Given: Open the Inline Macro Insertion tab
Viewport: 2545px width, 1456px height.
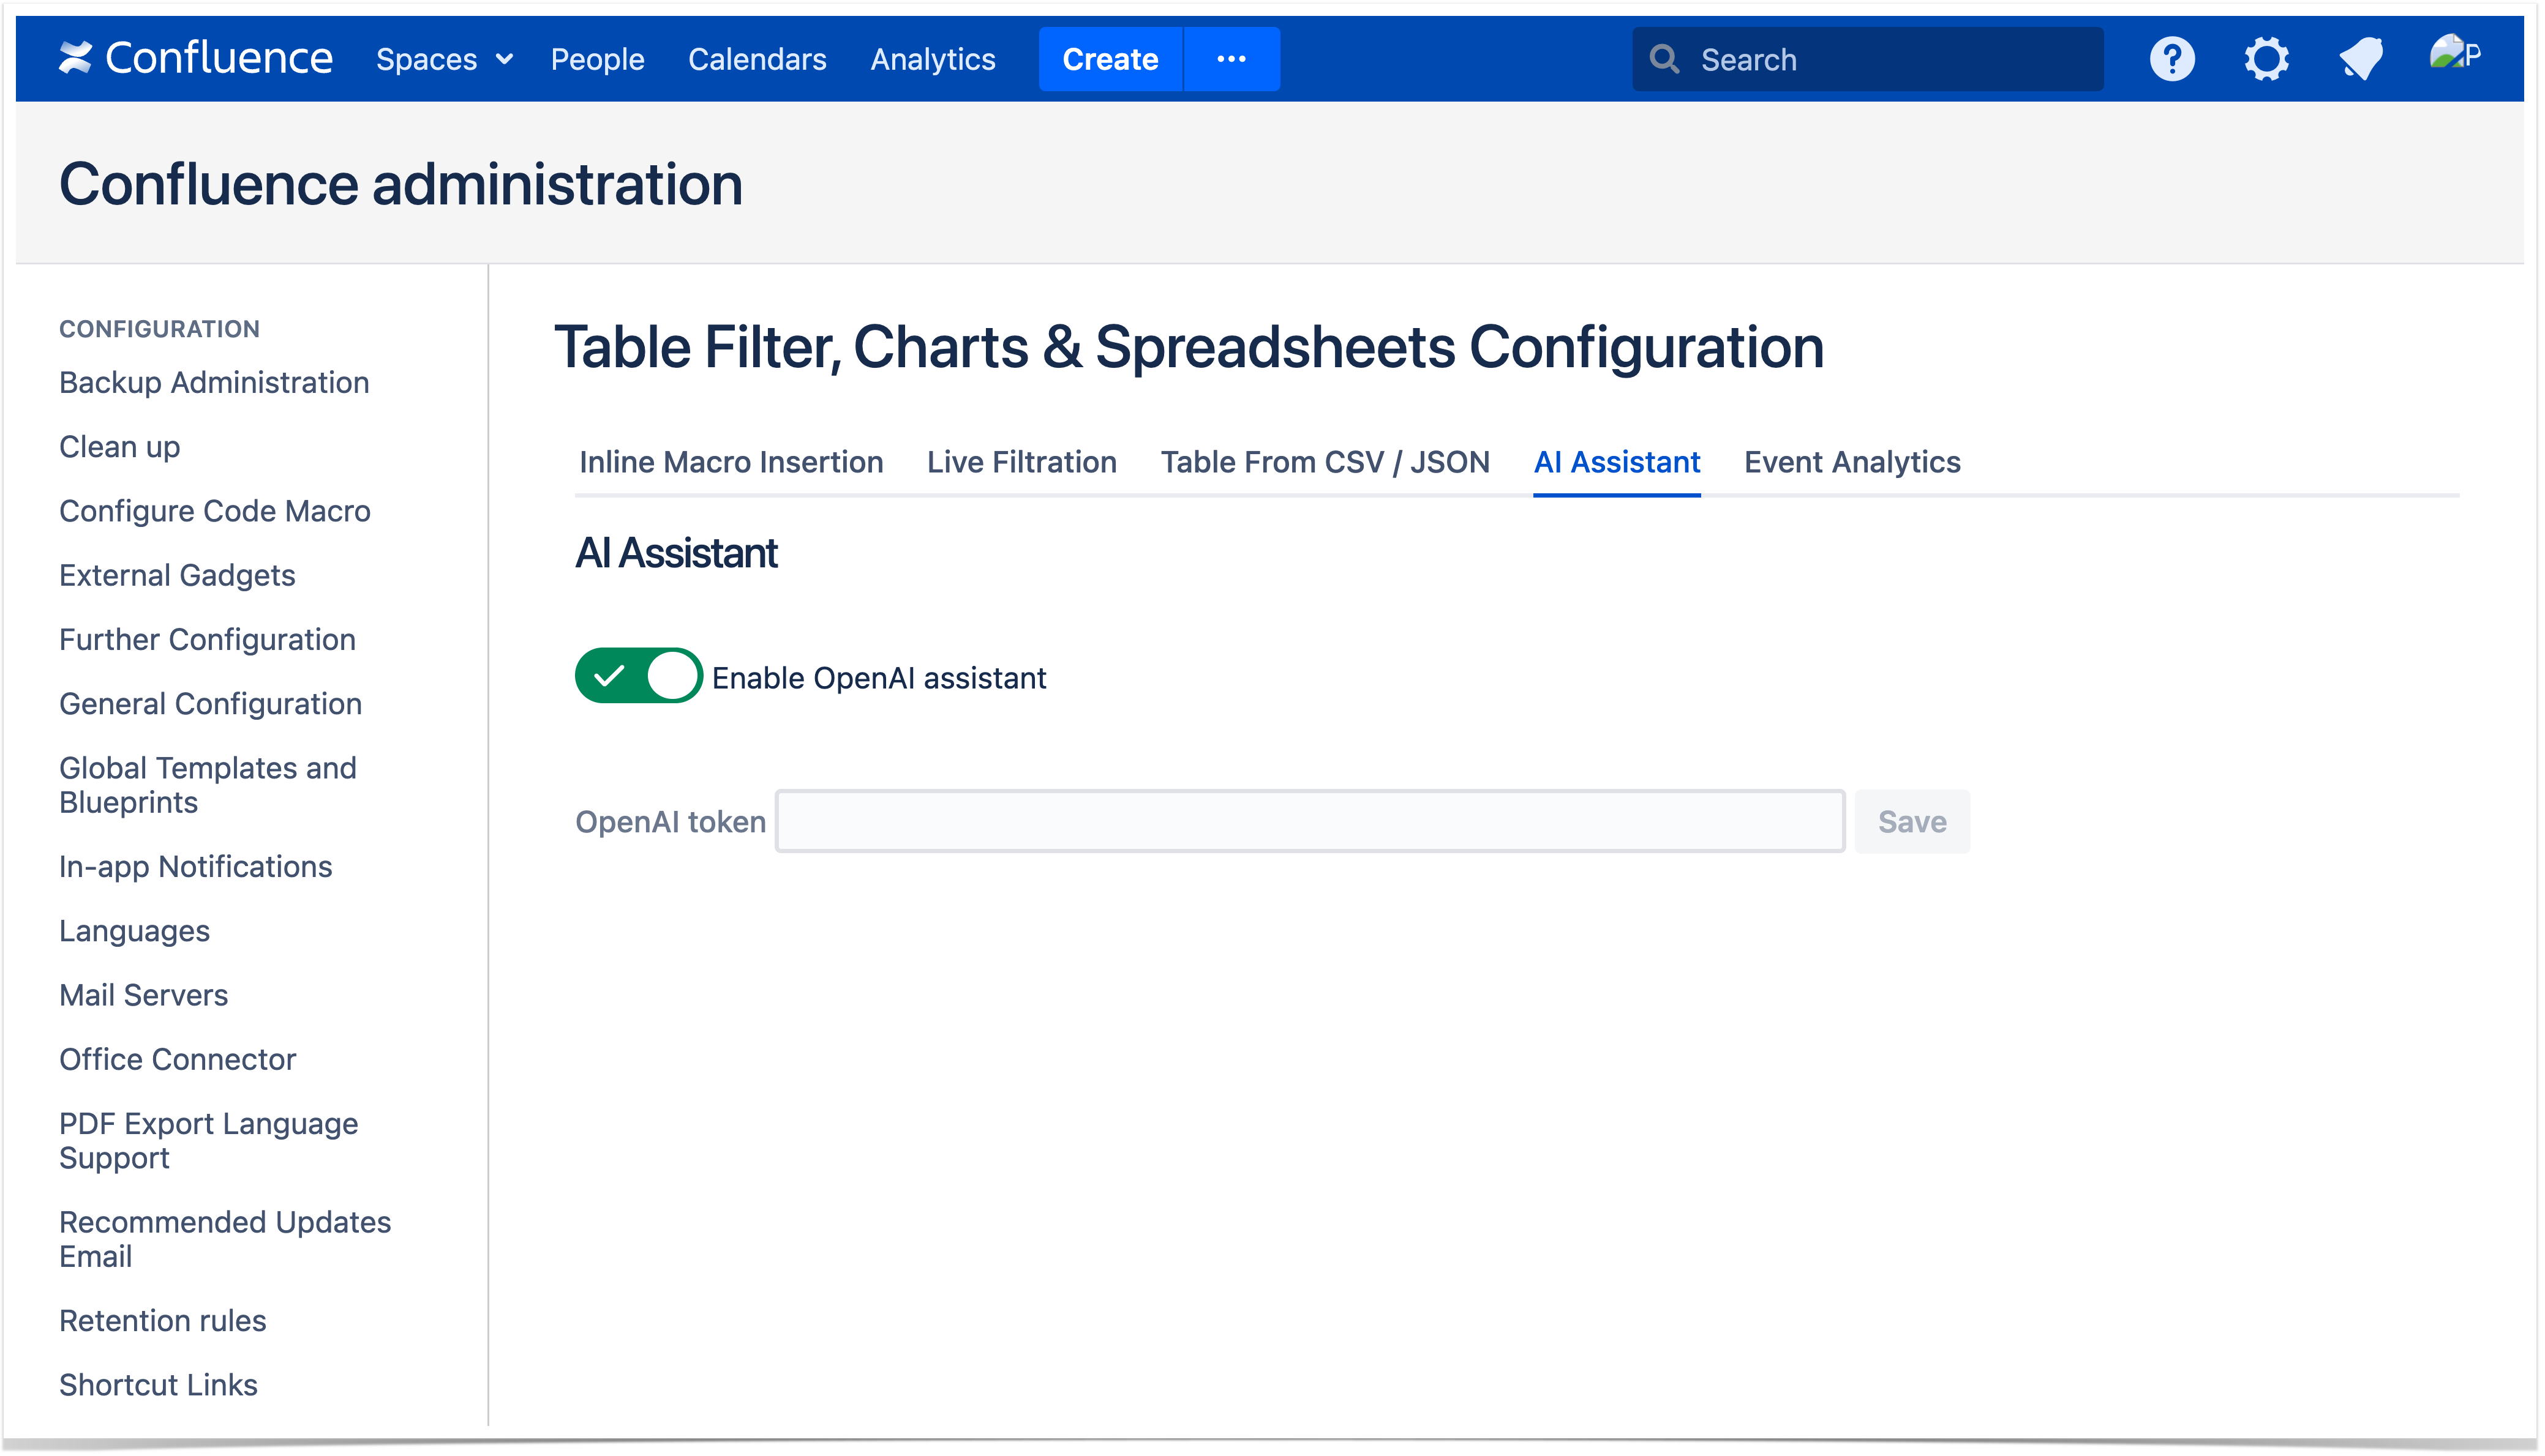Looking at the screenshot, I should (x=731, y=462).
